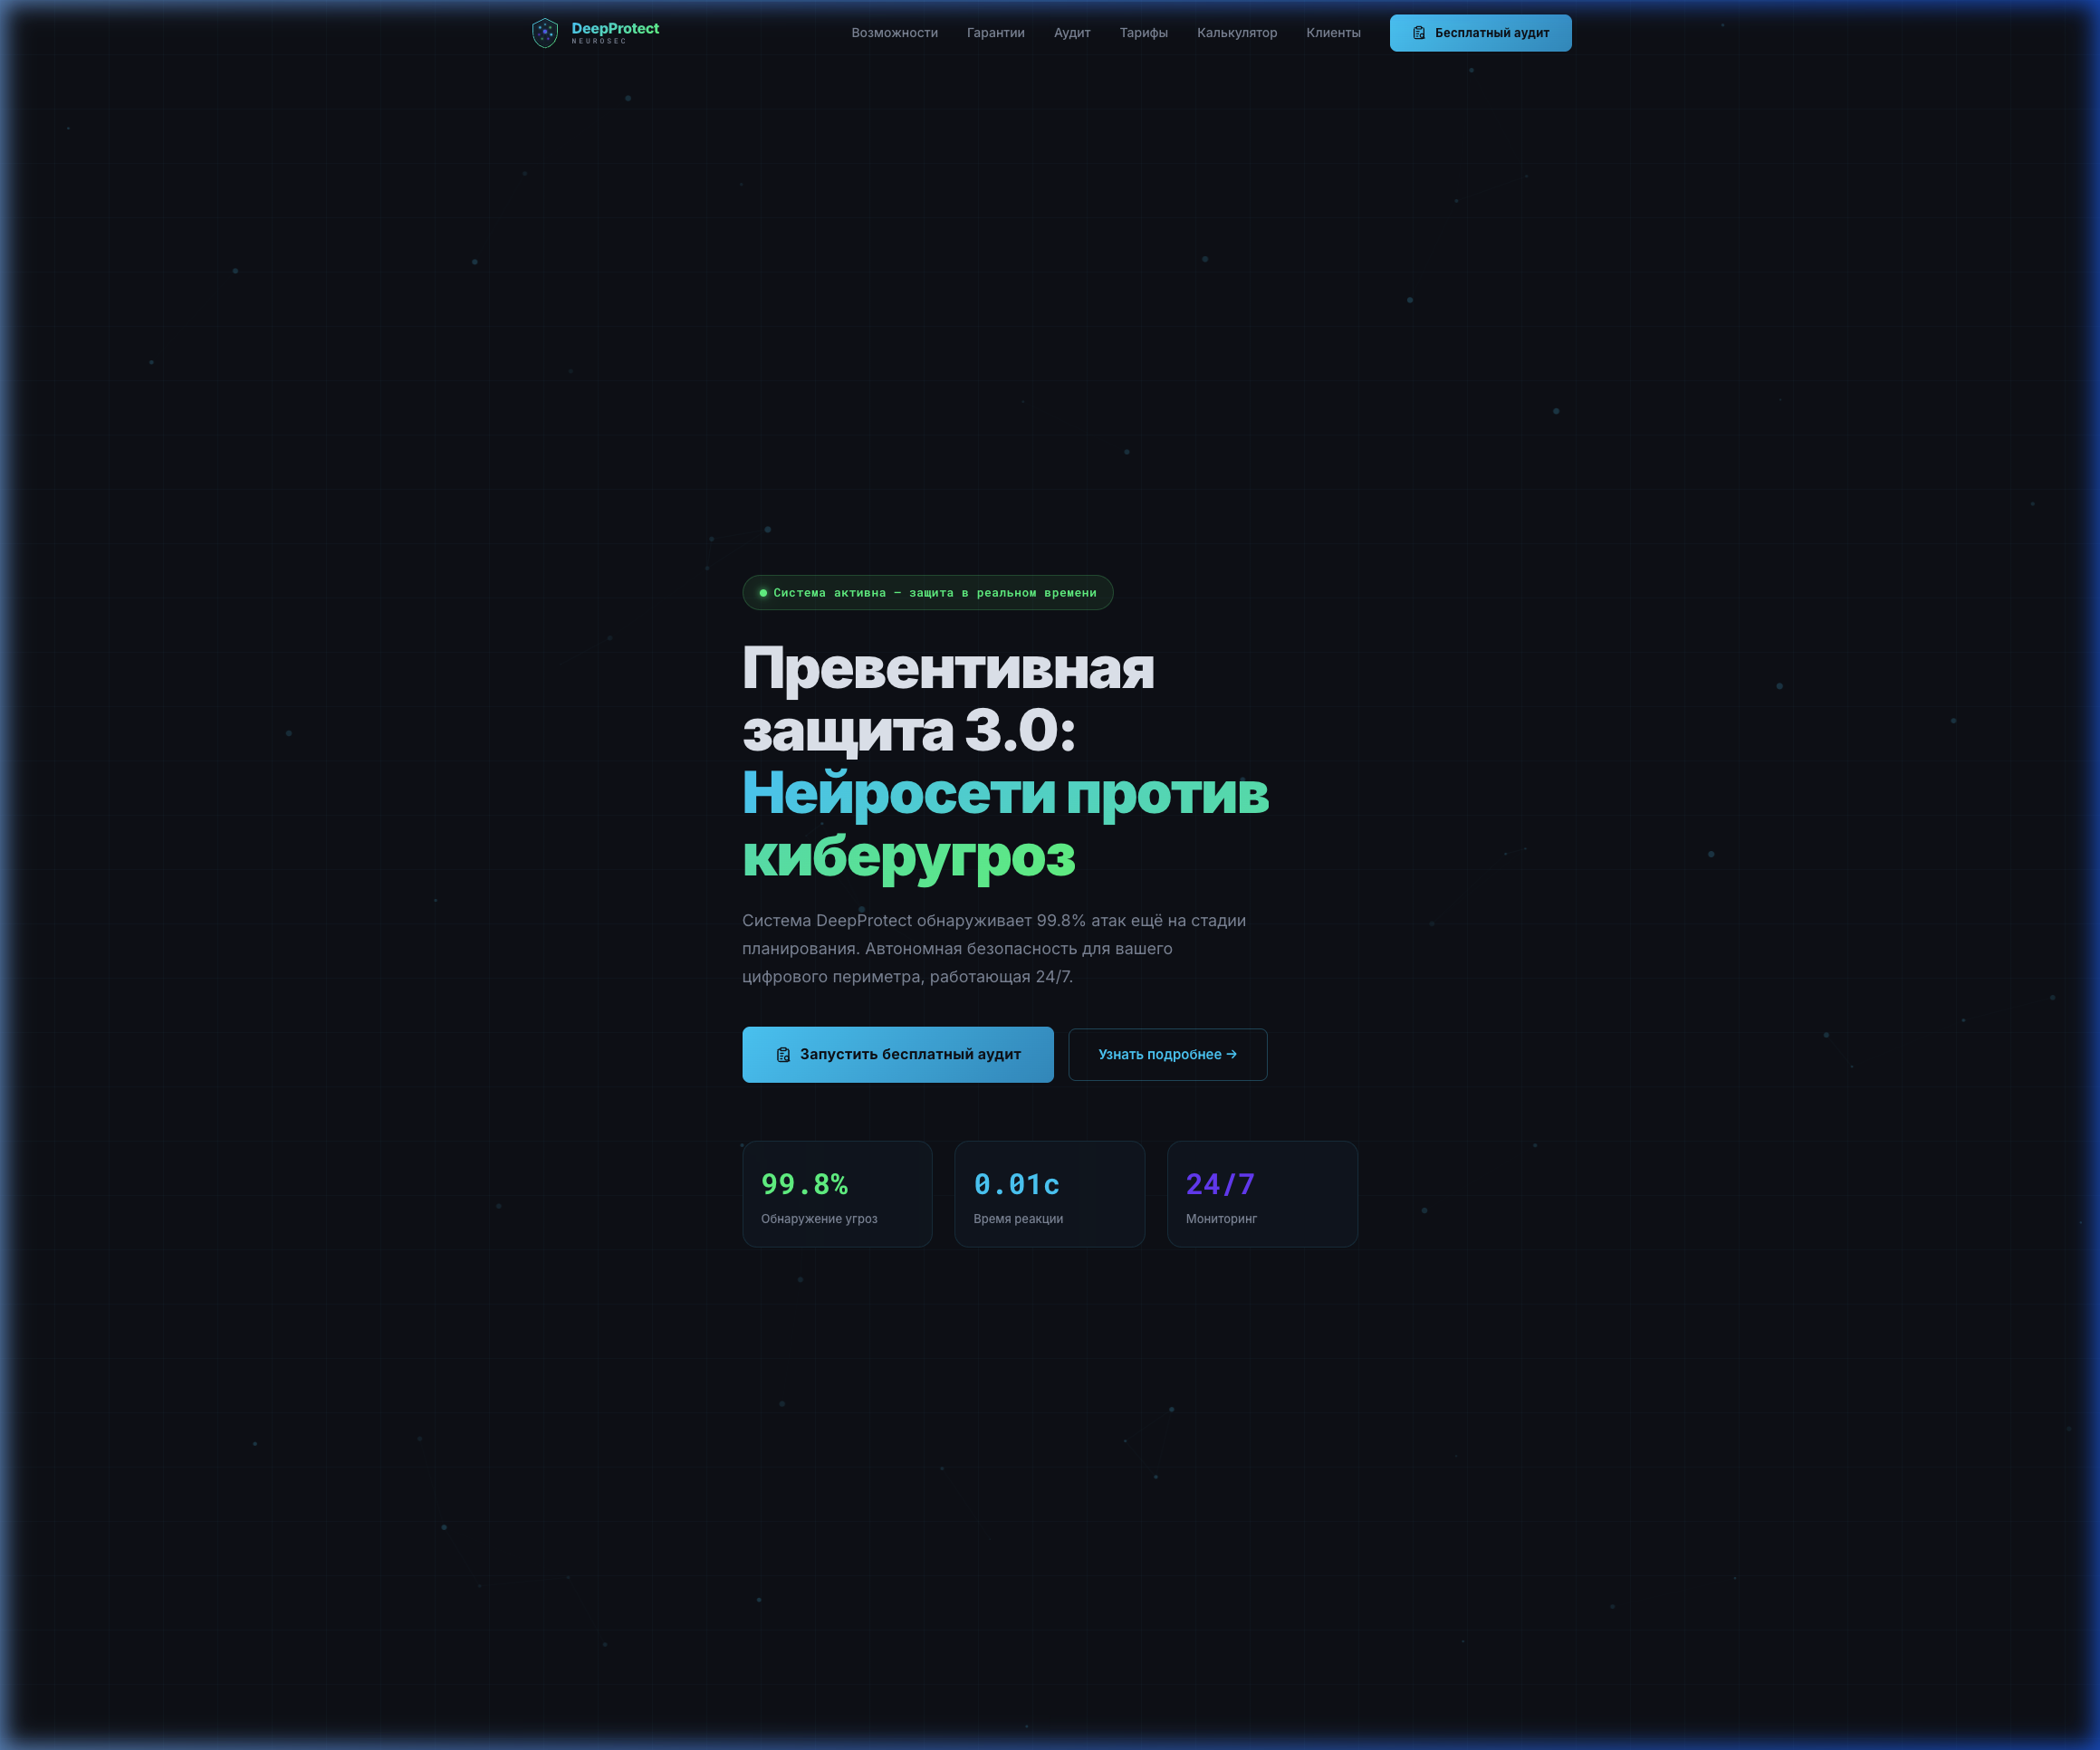
Task: Select Аудит in the navigation
Action: 1072,33
